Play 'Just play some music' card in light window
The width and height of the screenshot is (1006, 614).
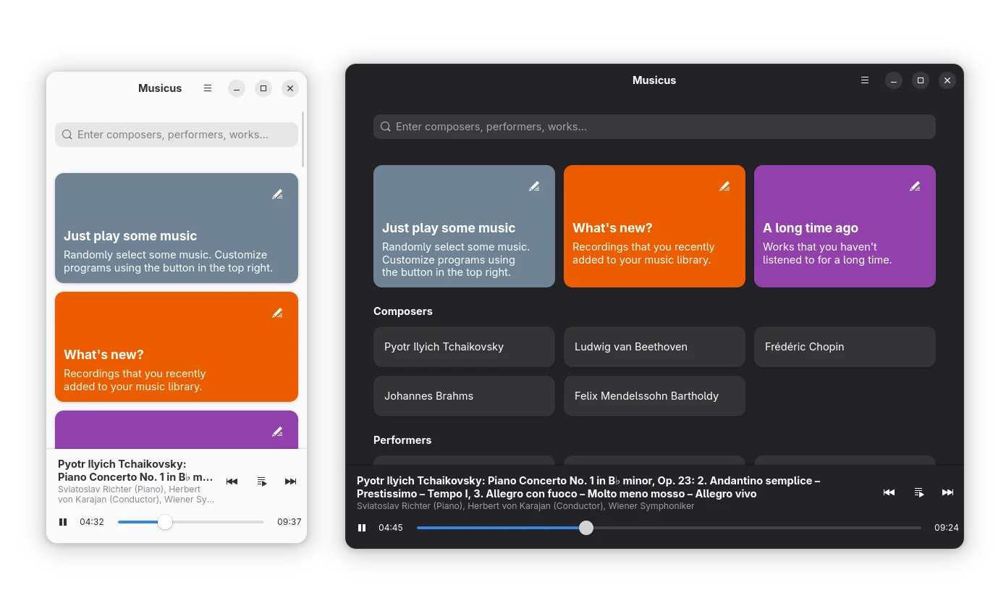177,228
